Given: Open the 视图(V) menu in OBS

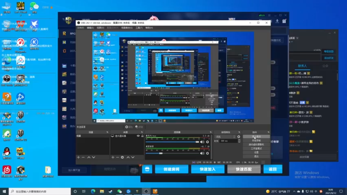Looking at the screenshot, I should click(x=100, y=28).
